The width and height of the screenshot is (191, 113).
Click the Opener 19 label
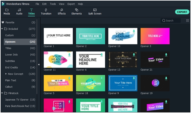coord(146,93)
